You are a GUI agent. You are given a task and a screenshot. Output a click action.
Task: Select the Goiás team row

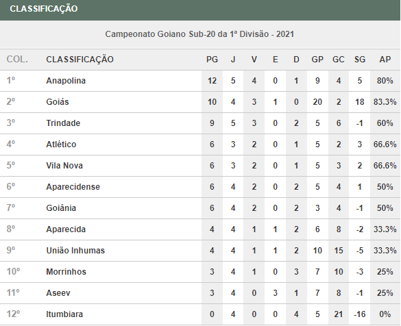pos(200,102)
